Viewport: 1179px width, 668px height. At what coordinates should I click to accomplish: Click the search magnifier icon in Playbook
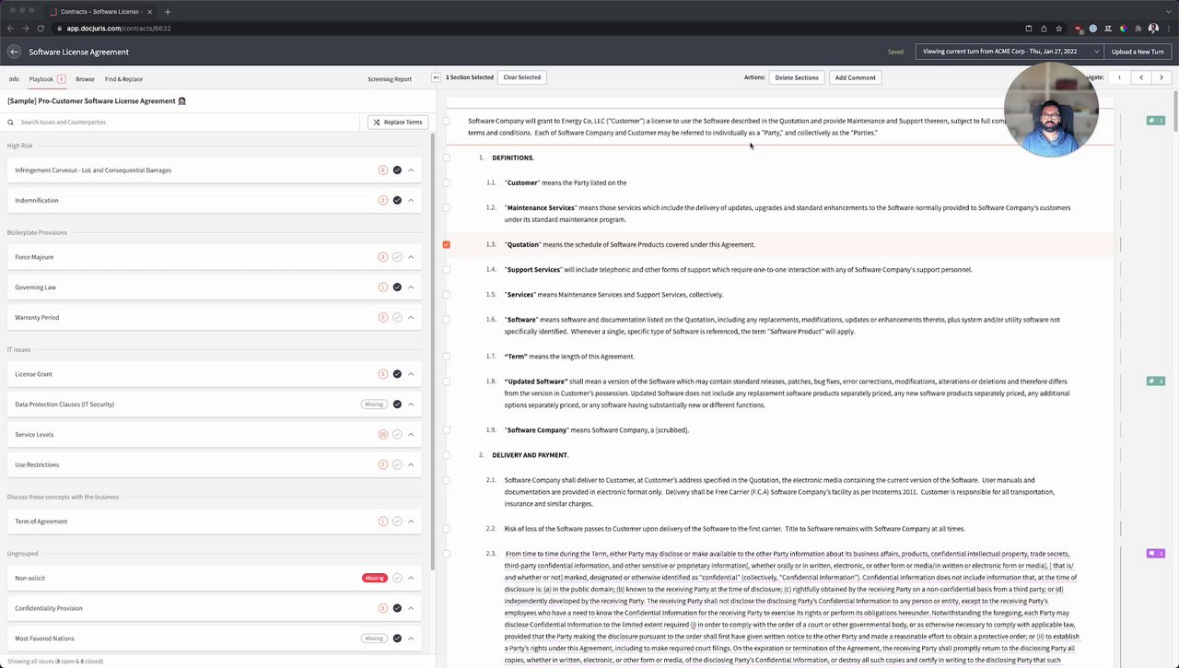click(11, 122)
